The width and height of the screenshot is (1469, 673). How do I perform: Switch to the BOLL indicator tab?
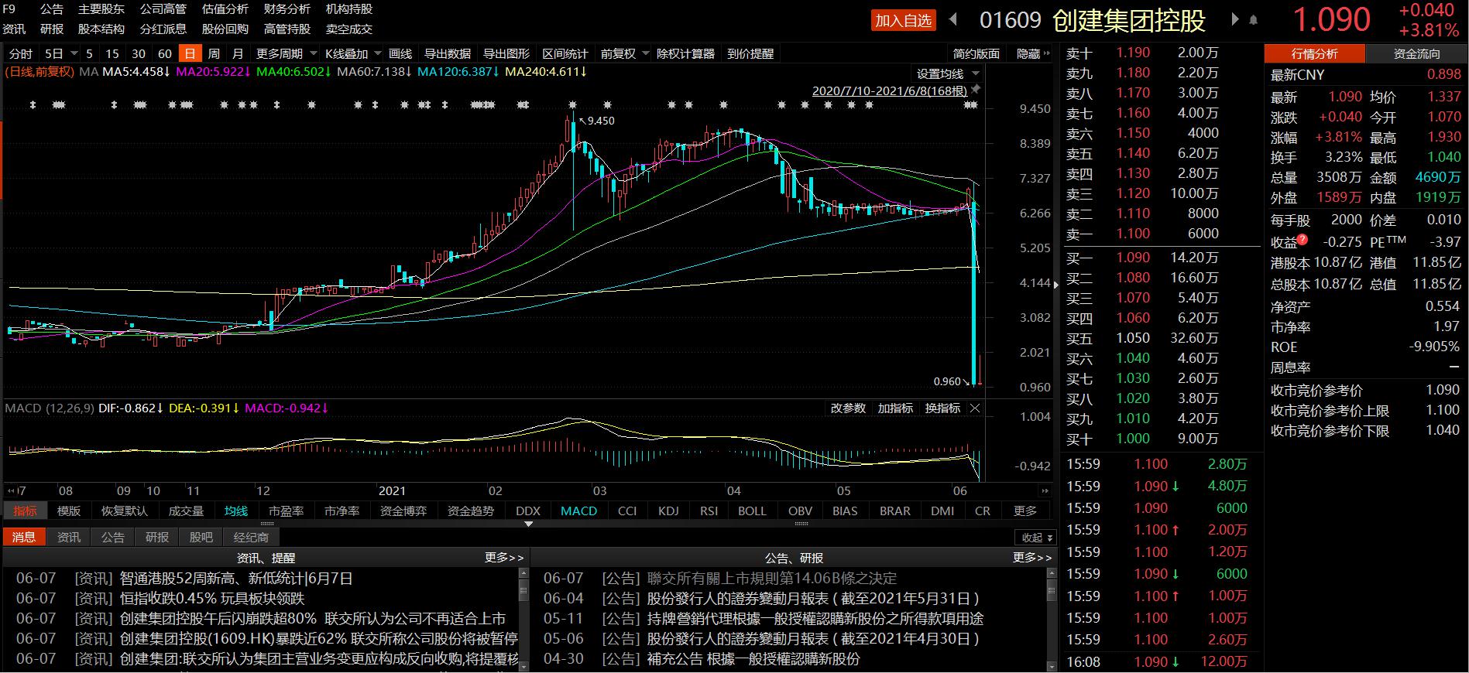tap(752, 511)
